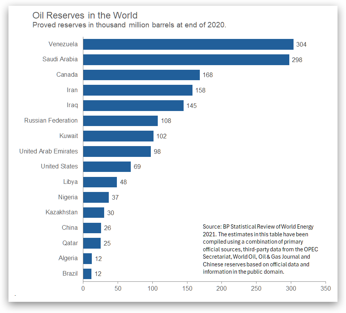Select the Proved reserves subtitle text
Viewport: 346px width, 313px height.
(129, 25)
